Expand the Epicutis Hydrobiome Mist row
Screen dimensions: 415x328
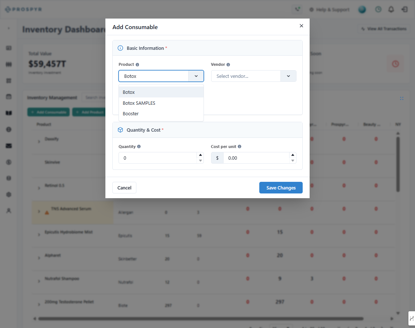coord(39,235)
